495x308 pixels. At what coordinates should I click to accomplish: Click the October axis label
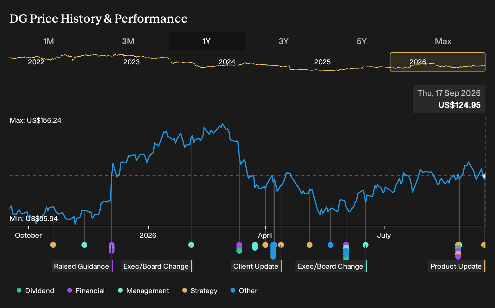(28, 235)
